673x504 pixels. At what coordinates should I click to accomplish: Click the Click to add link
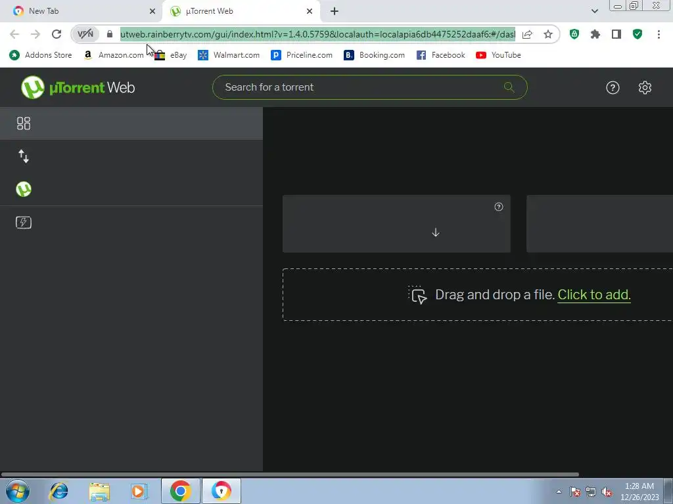pos(594,295)
